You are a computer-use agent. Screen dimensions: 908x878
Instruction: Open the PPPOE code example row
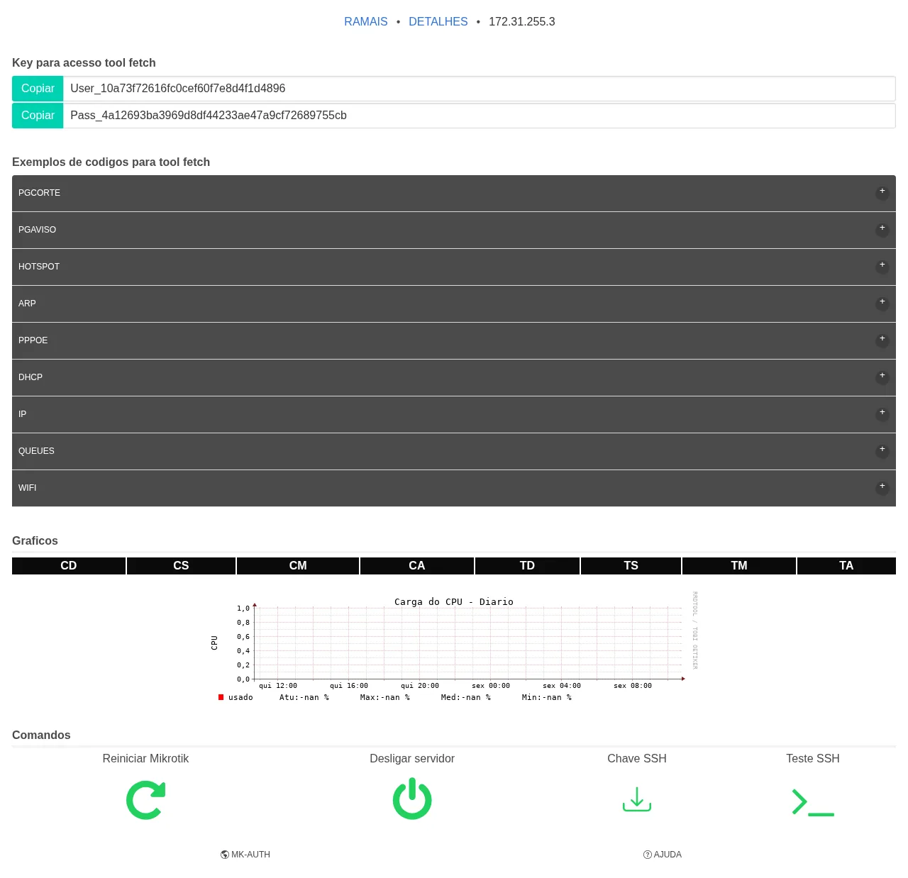pyautogui.click(x=454, y=340)
